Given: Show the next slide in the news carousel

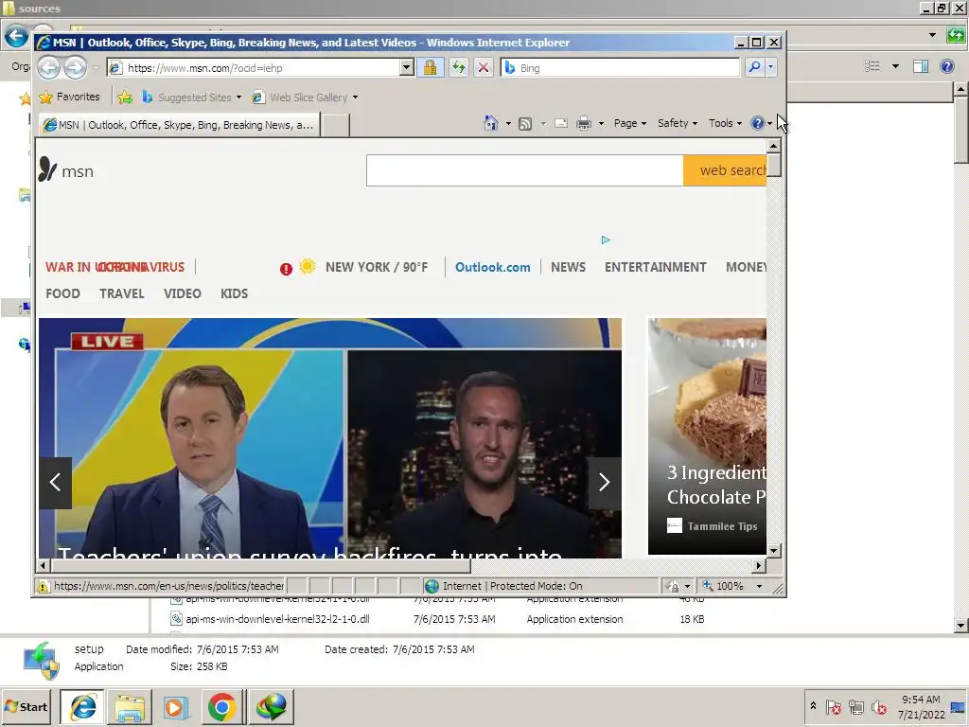Looking at the screenshot, I should click(604, 482).
